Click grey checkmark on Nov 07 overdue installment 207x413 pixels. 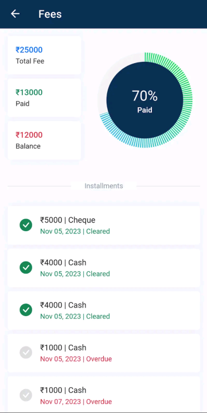click(26, 395)
